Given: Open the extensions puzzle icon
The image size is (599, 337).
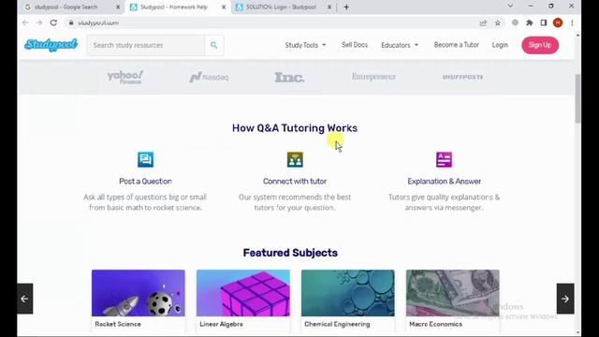Looking at the screenshot, I should click(530, 22).
